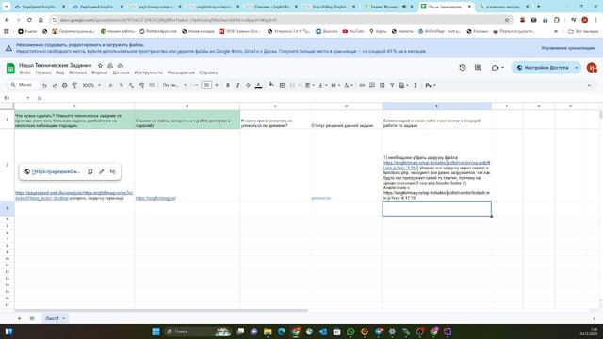Redo the last action
The width and height of the screenshot is (603, 339).
point(55,85)
